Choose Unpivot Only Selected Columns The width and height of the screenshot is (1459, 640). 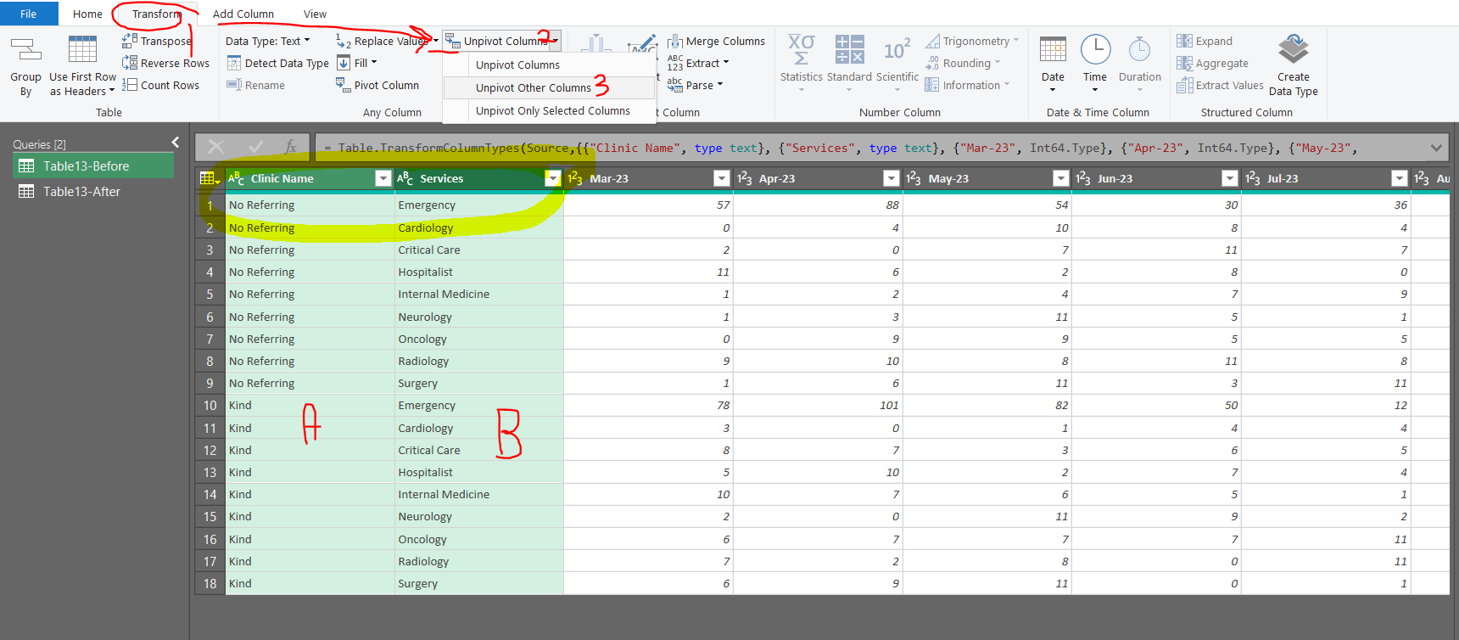[x=550, y=110]
